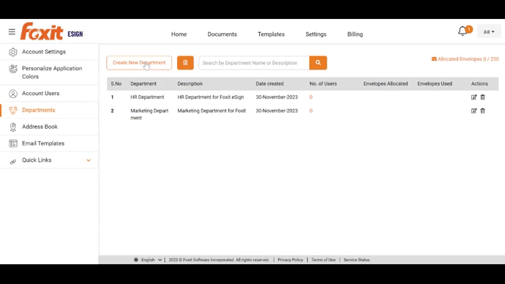The image size is (505, 284).
Task: Click the S.No column header
Action: [x=116, y=83]
